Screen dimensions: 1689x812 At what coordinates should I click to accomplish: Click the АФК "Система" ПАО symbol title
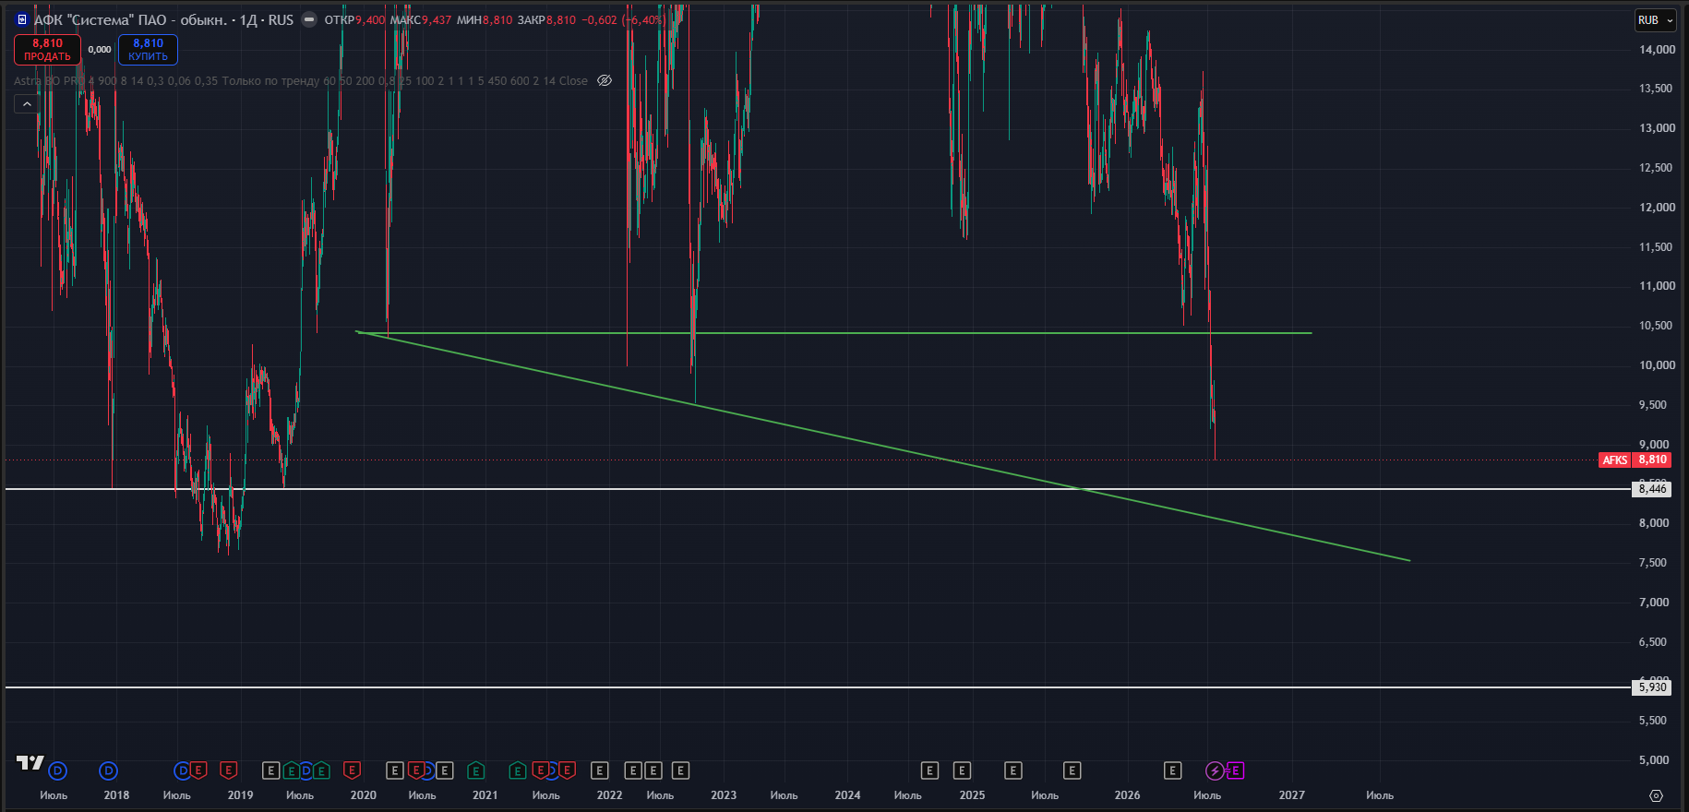point(130,19)
